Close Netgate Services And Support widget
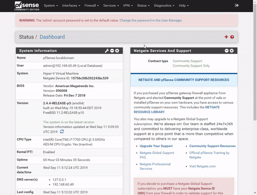Image resolution: width=257 pixels, height=195 pixels. (232, 51)
